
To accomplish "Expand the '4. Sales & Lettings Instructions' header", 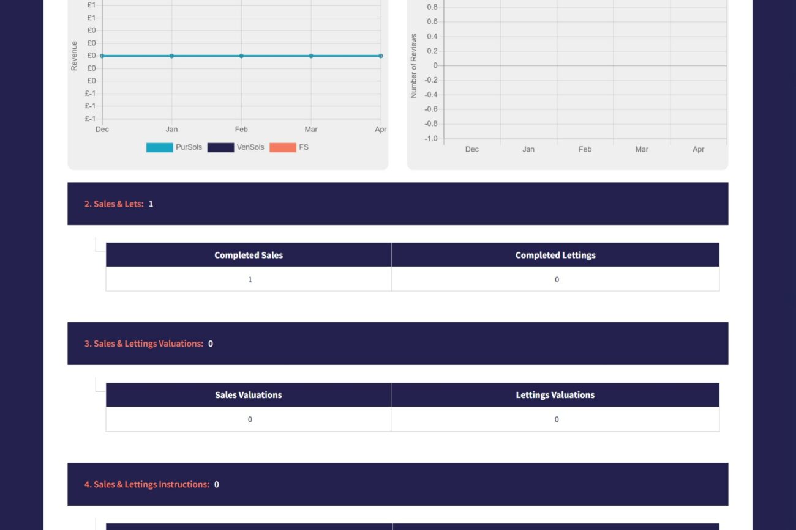I will (397, 484).
